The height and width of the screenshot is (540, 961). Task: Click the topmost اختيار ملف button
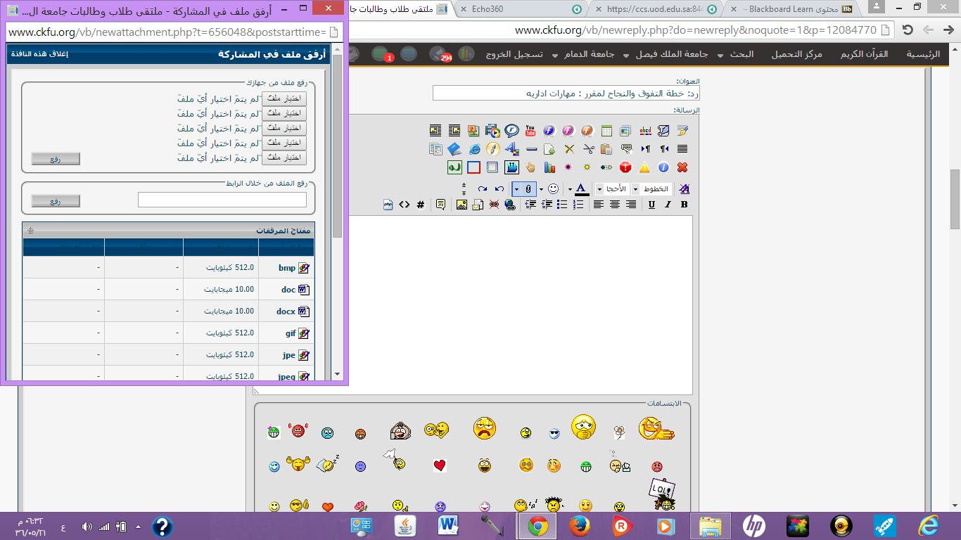click(284, 98)
